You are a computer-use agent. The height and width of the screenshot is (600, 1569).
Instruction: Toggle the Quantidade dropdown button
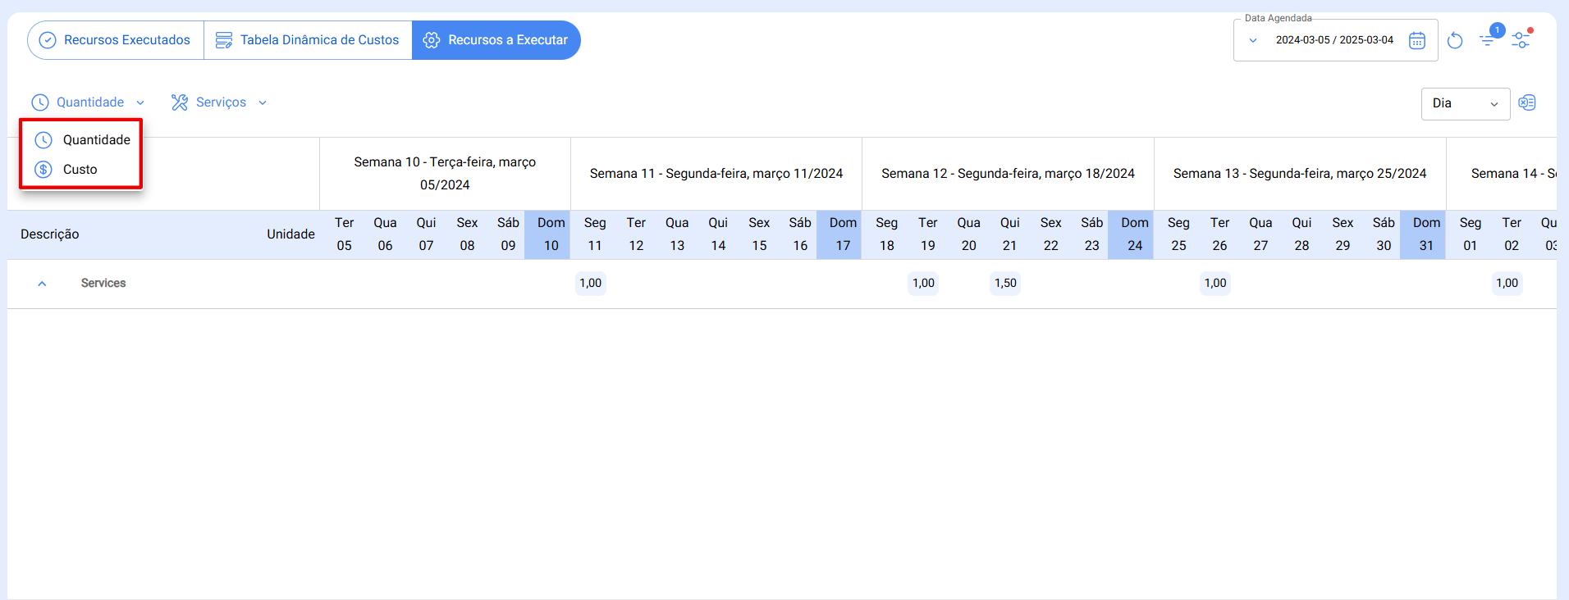point(89,102)
